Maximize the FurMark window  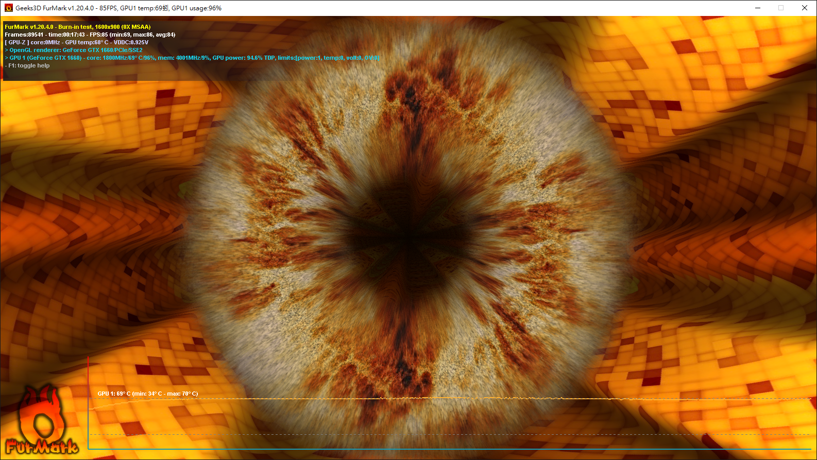click(781, 8)
